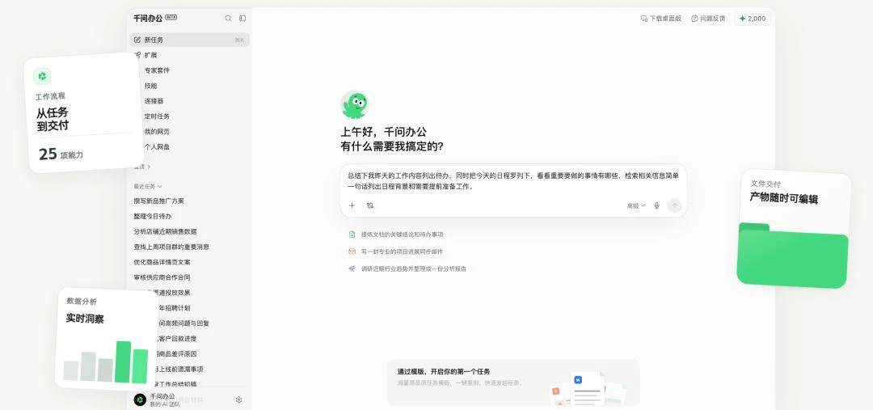
Task: Click the 问题反馈 help icon
Action: (x=694, y=19)
